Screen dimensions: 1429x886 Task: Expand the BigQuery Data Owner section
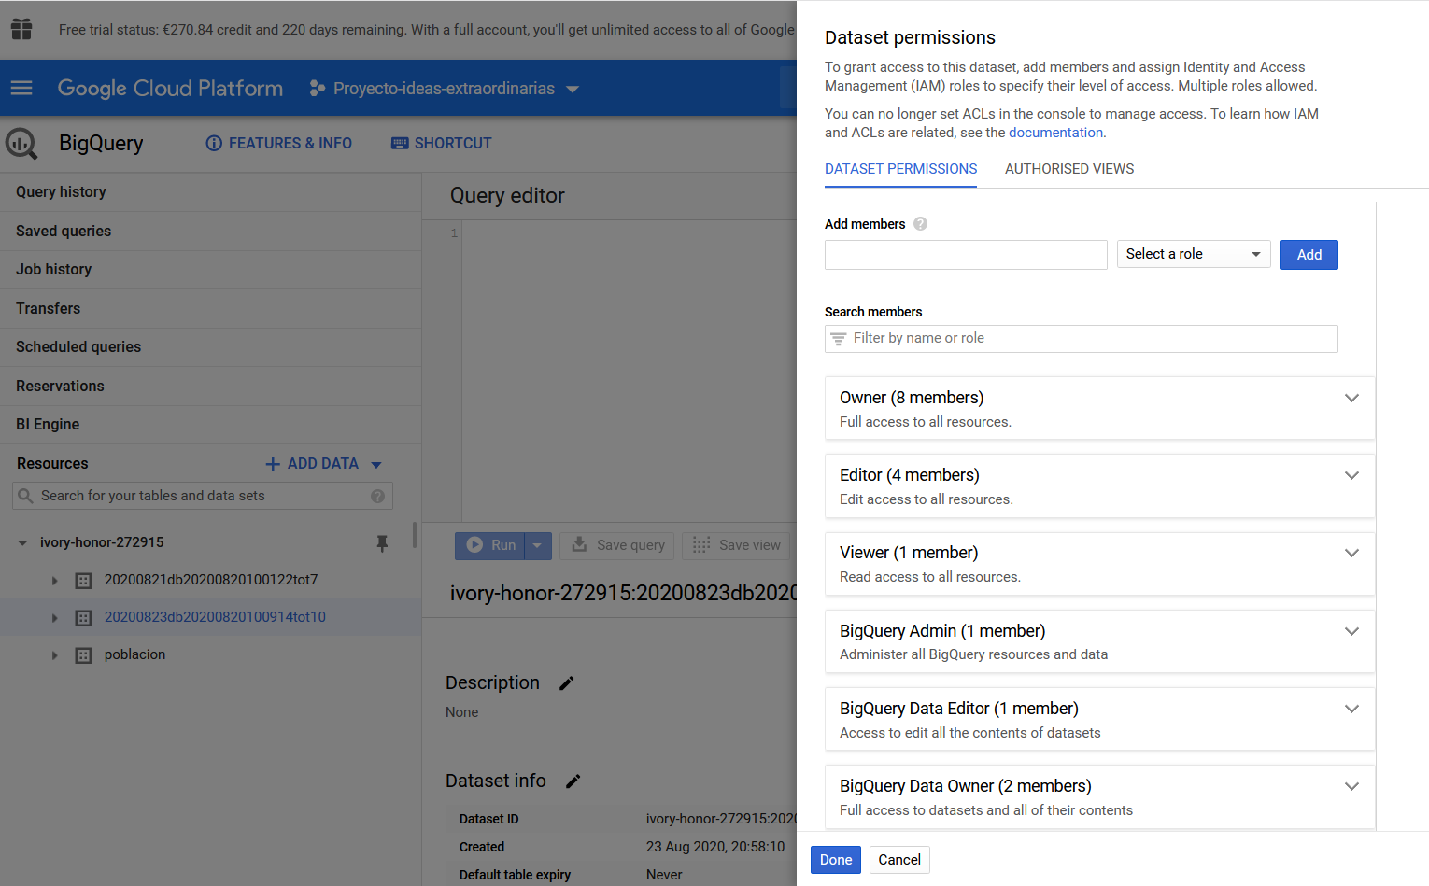[1351, 786]
